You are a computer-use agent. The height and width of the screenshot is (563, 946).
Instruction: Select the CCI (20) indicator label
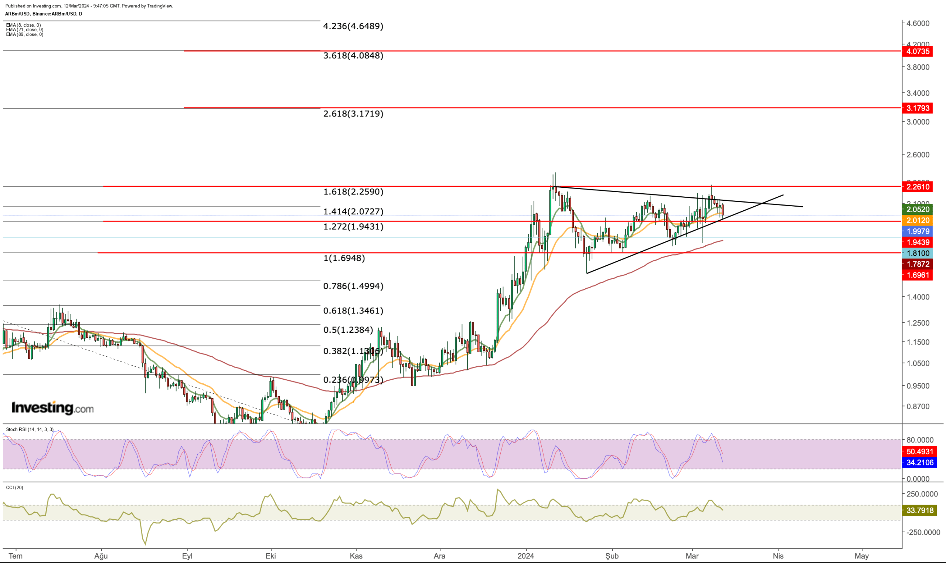(14, 488)
